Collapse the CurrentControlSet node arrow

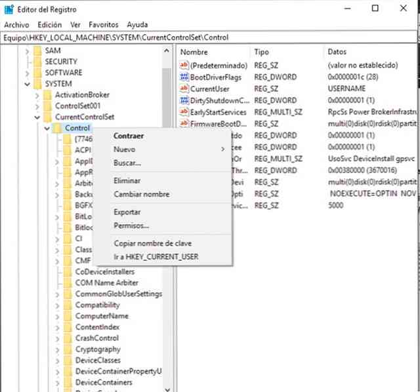37,117
